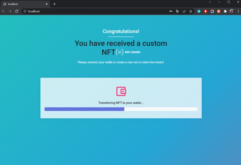Click the NFT transfer progress bar
The width and height of the screenshot is (241, 165).
(121, 109)
